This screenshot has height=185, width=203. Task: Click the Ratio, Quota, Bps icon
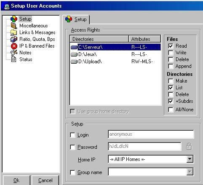(14, 39)
